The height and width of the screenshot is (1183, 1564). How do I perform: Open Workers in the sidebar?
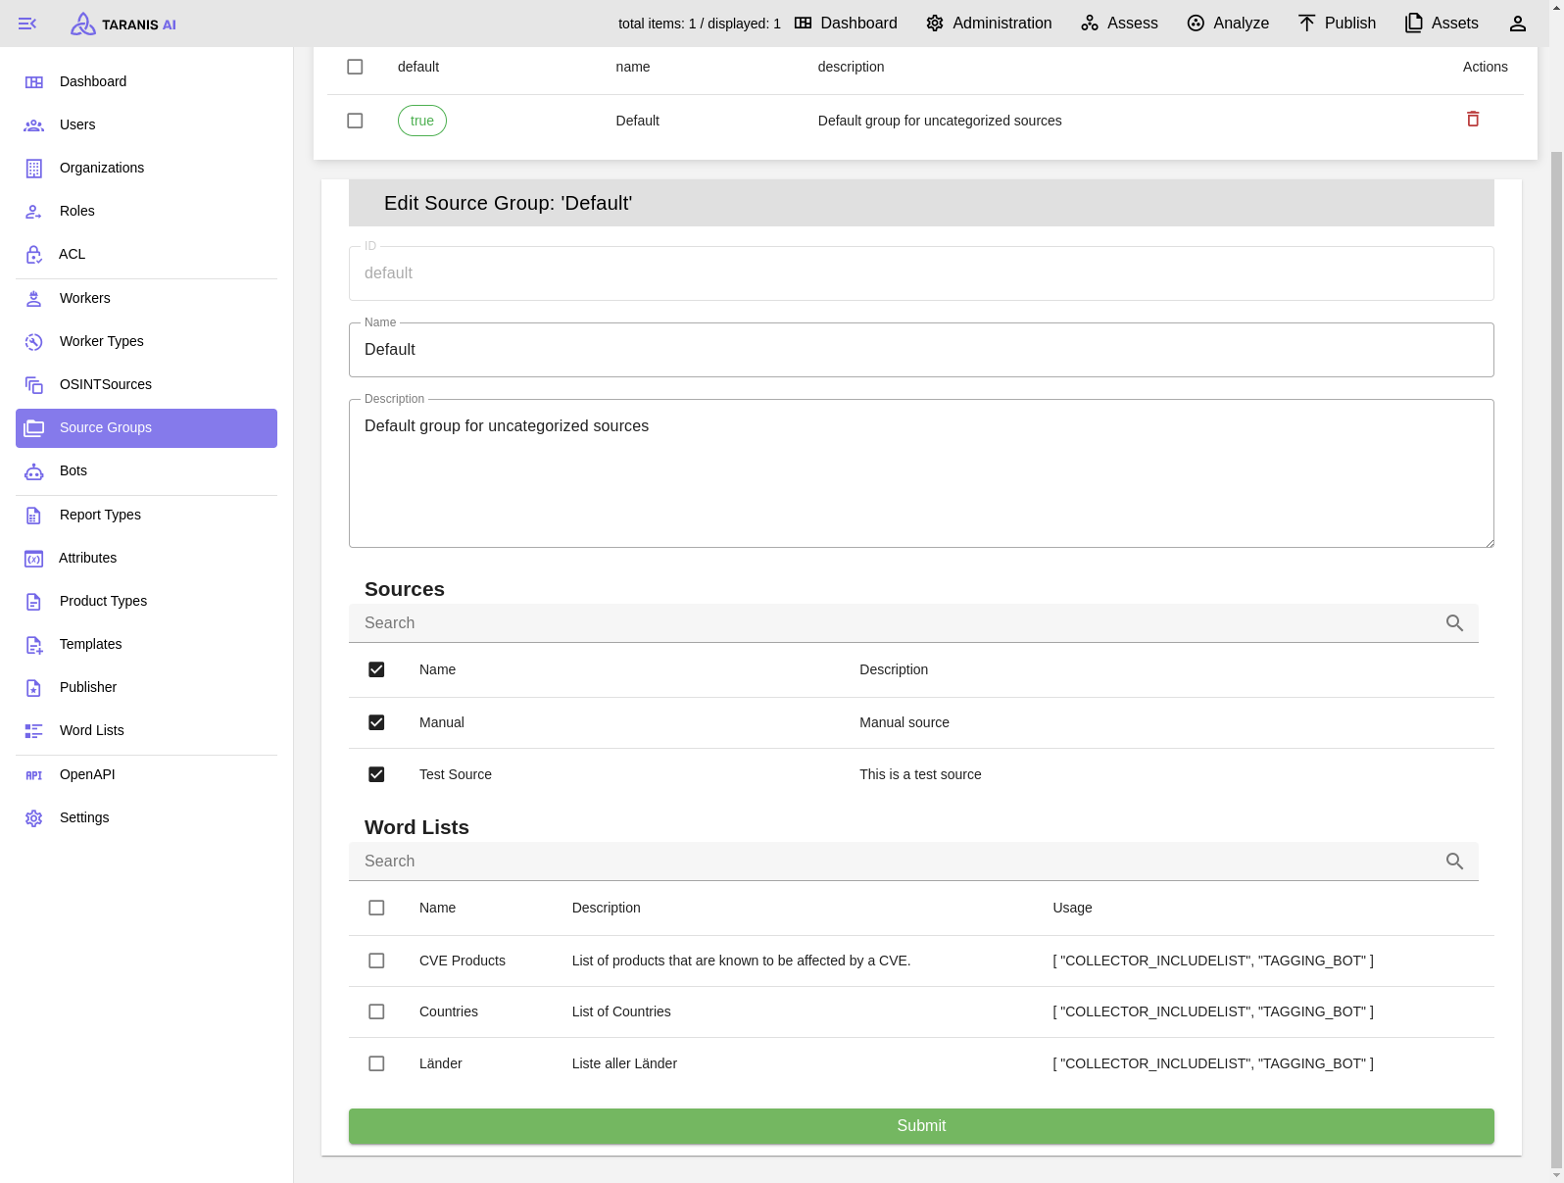coord(147,298)
